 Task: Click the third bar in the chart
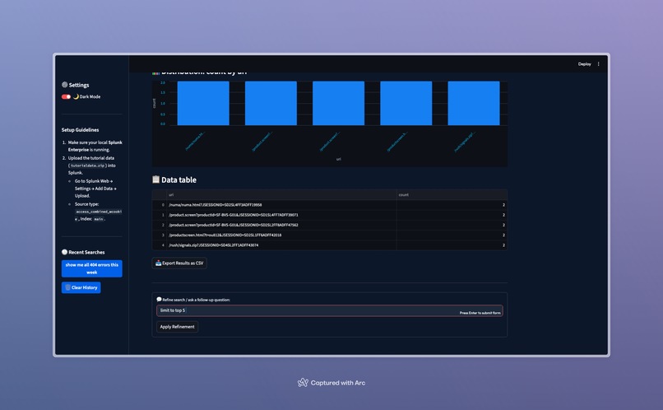click(x=338, y=103)
